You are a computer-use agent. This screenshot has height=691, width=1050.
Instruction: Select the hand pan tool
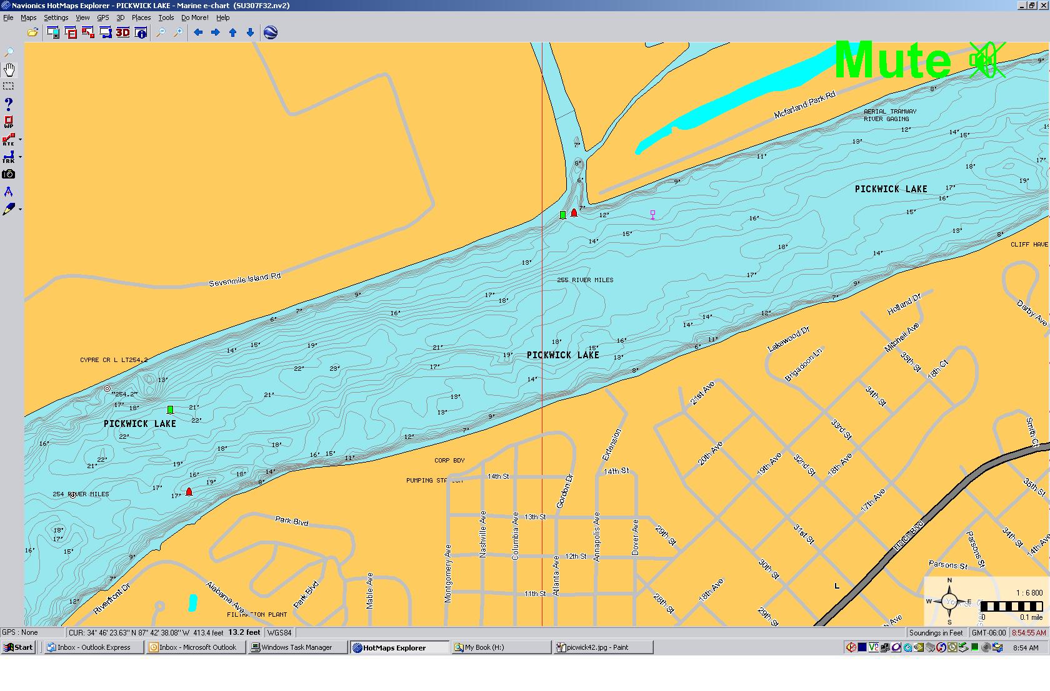point(9,69)
